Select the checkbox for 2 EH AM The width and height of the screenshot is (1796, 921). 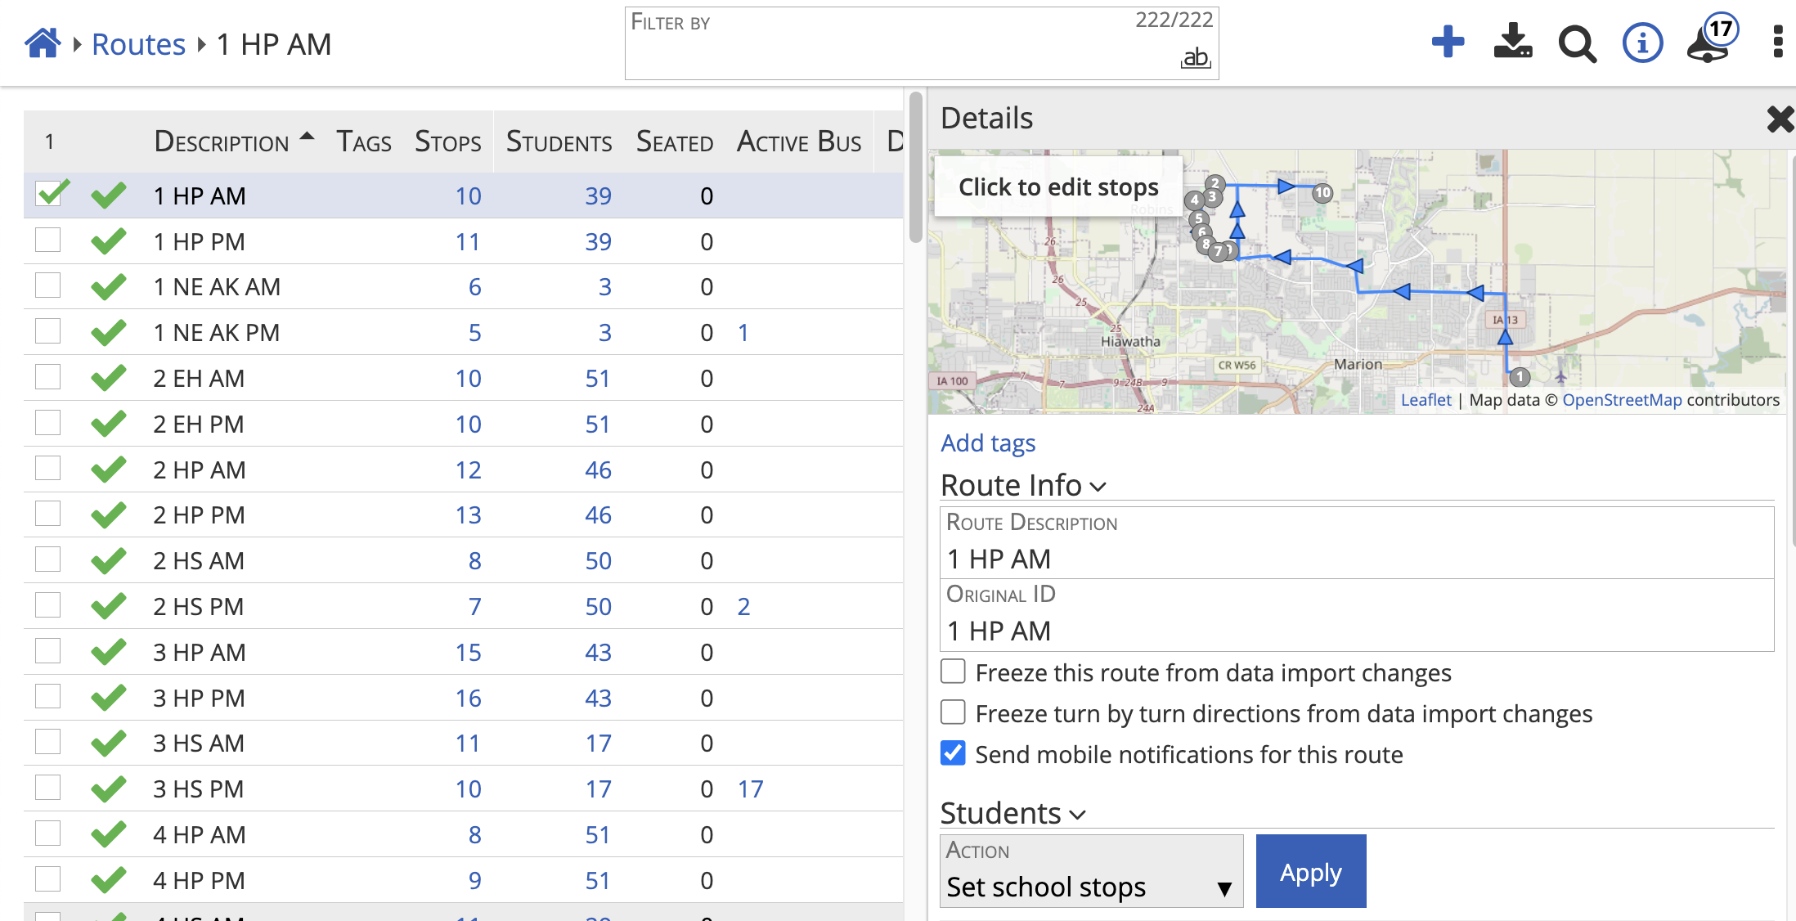tap(48, 378)
